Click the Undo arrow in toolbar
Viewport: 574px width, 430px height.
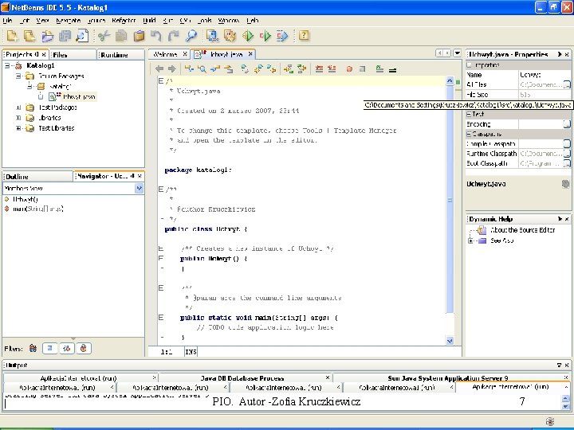(156, 35)
